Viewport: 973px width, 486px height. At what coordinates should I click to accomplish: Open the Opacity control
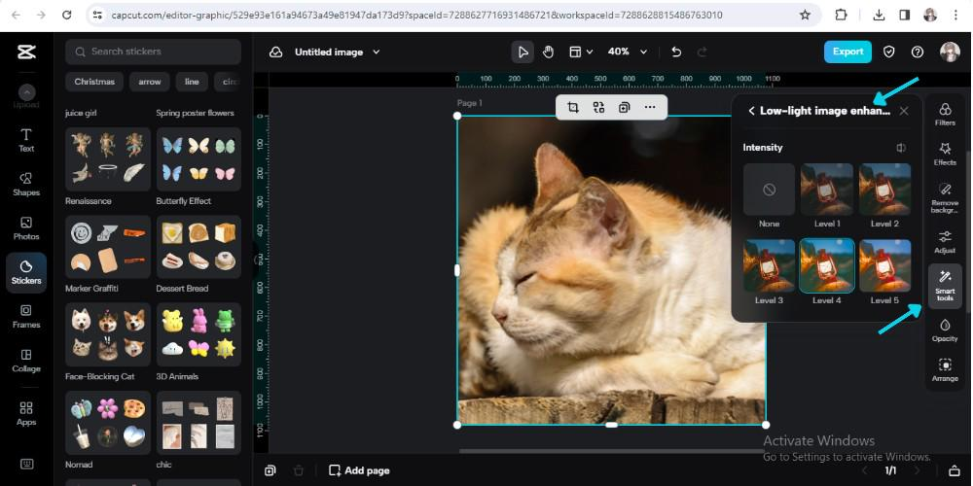(x=945, y=330)
